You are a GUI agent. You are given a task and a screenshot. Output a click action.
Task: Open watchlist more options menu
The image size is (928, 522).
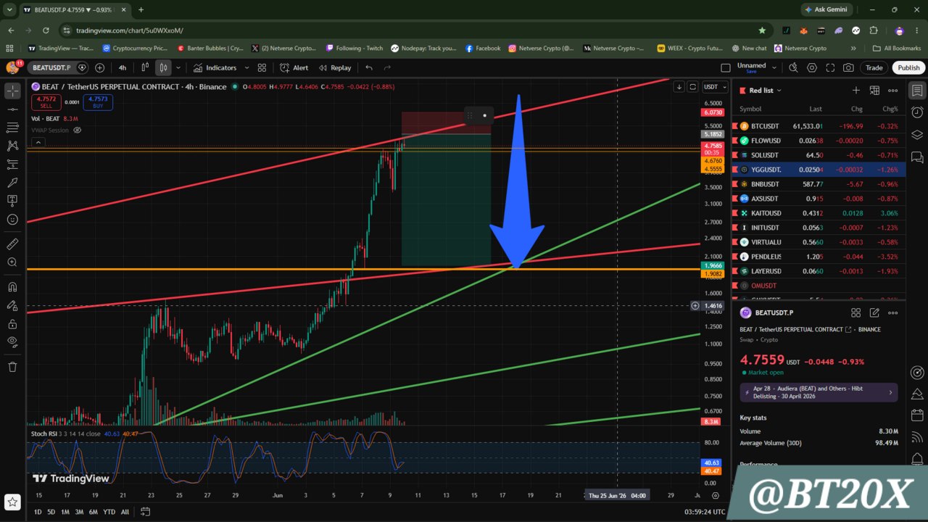(893, 91)
